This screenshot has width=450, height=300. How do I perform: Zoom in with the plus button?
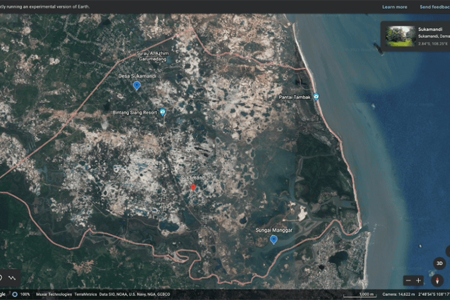418,281
